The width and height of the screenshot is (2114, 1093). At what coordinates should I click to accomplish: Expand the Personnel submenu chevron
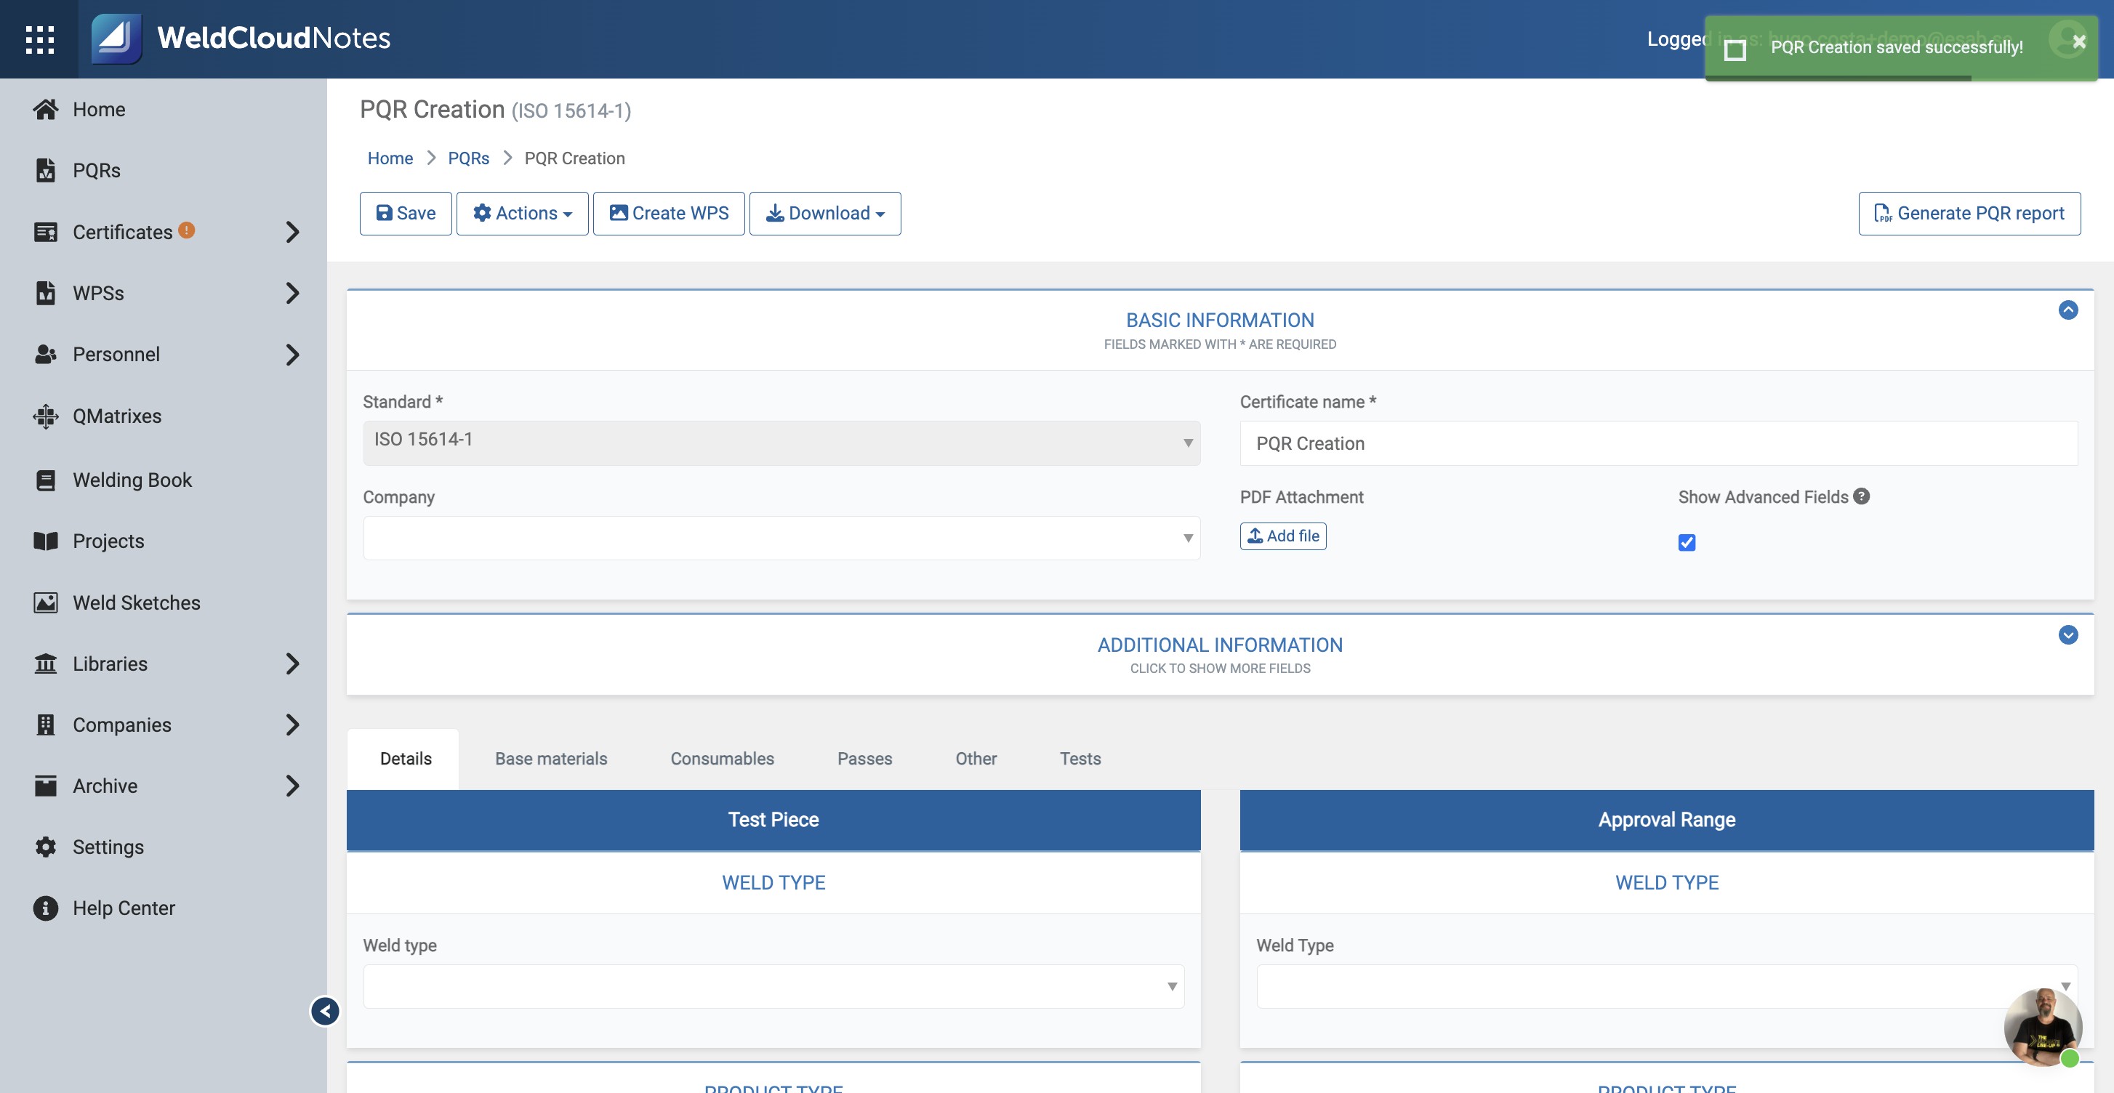pyautogui.click(x=292, y=355)
